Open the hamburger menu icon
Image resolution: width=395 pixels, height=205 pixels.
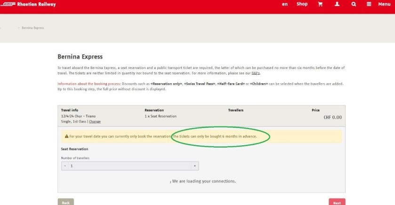(369, 4)
